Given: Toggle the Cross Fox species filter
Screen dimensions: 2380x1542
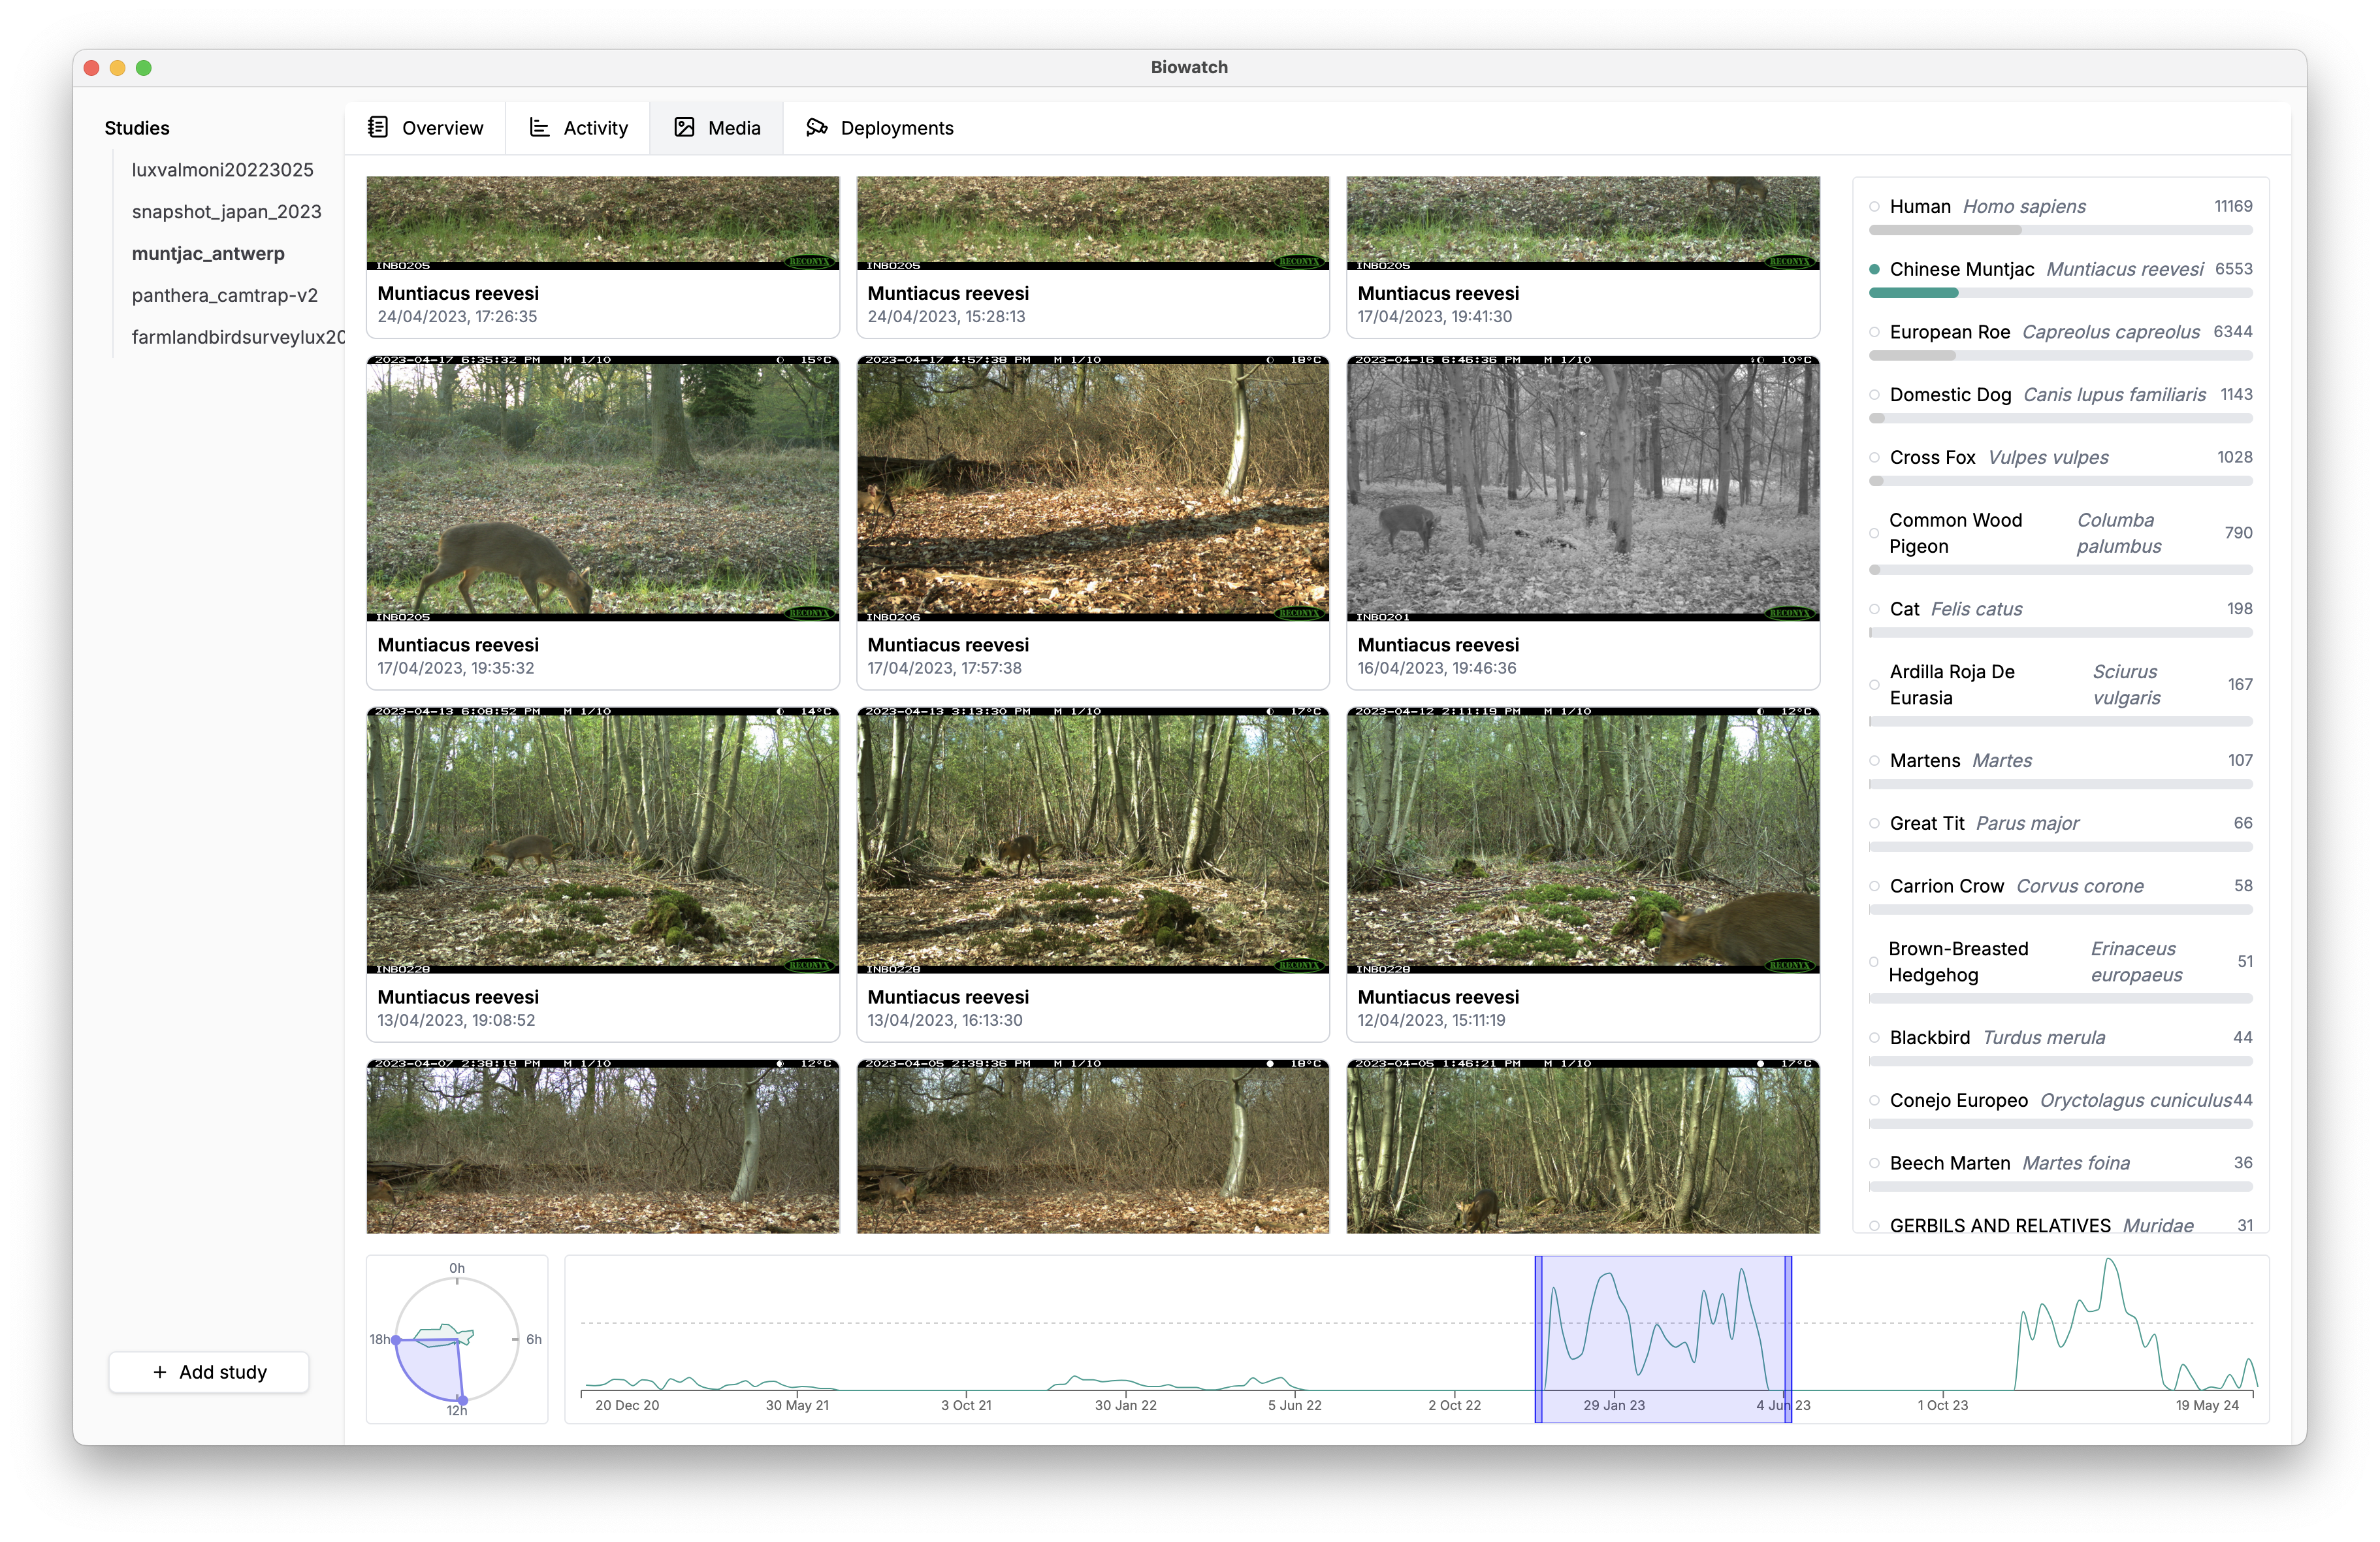Looking at the screenshot, I should click(1875, 457).
